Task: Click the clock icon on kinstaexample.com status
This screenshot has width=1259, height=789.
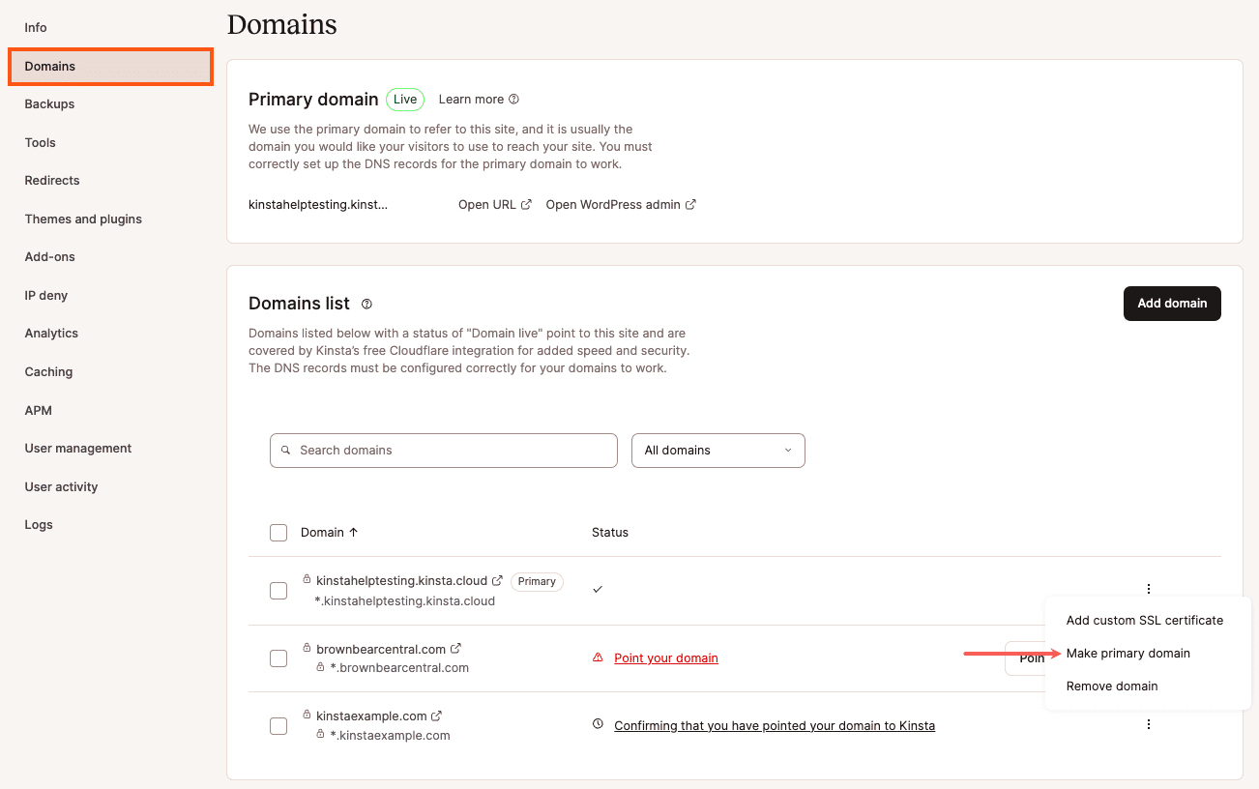Action: click(x=598, y=724)
